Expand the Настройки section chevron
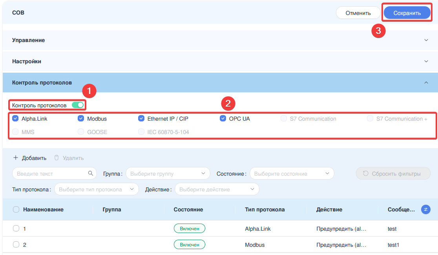The image size is (438, 255). pos(426,61)
